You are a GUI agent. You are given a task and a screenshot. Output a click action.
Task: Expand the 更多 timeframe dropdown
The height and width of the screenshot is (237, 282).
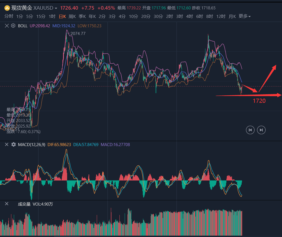click(245, 16)
